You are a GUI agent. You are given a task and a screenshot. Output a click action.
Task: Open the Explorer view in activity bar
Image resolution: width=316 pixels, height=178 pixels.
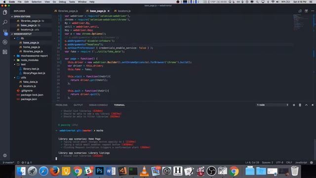pos(5,12)
